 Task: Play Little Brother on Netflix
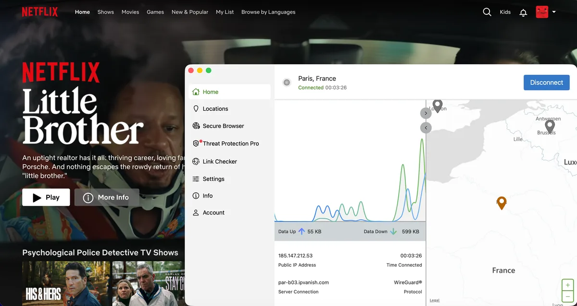46,197
